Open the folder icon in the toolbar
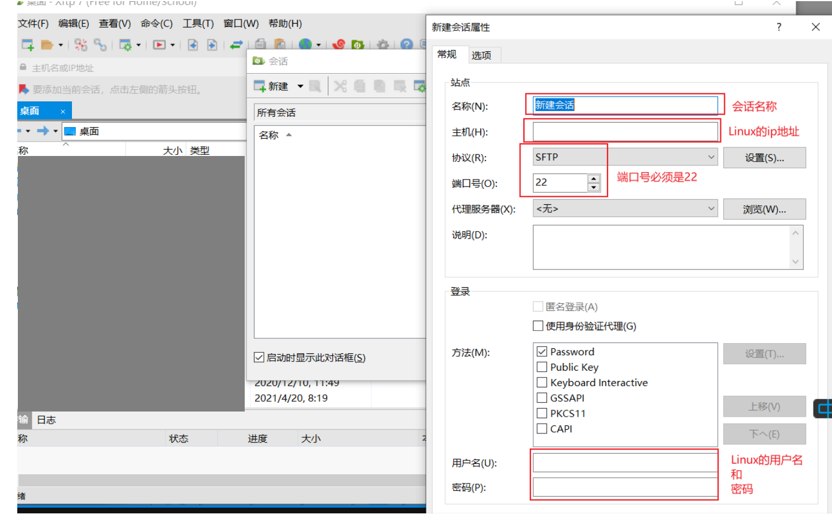Viewport: 832px width, 518px height. 45,44
